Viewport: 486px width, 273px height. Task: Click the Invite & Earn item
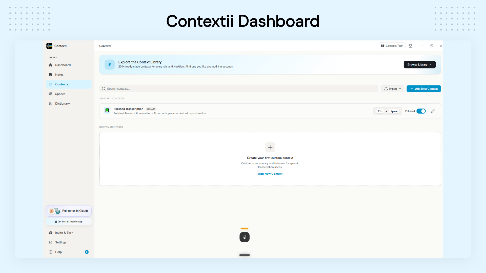click(68, 233)
